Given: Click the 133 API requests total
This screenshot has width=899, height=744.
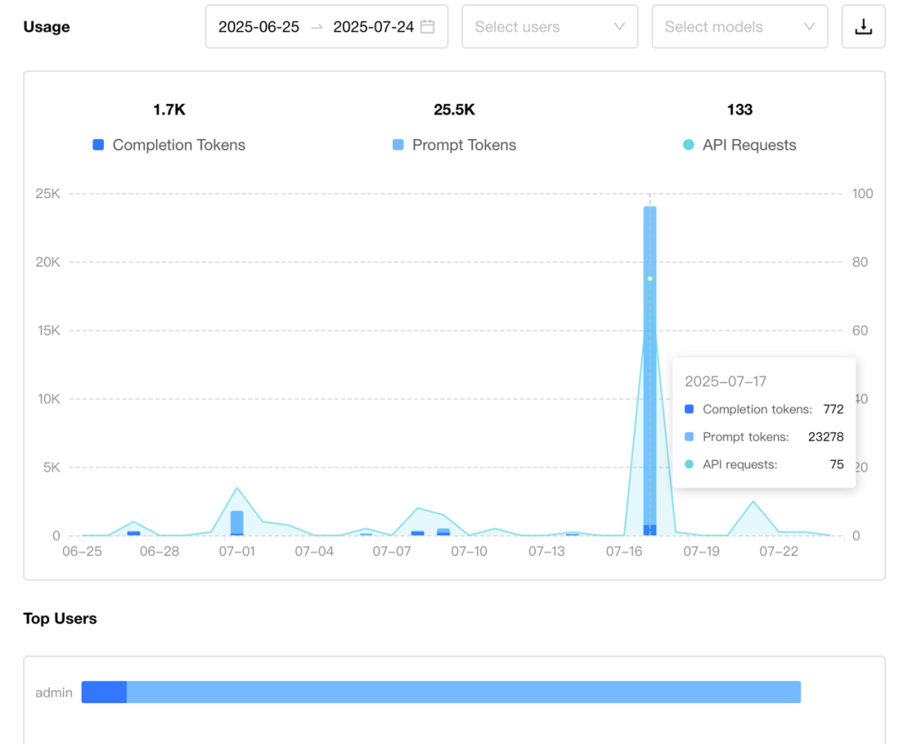Looking at the screenshot, I should click(740, 110).
